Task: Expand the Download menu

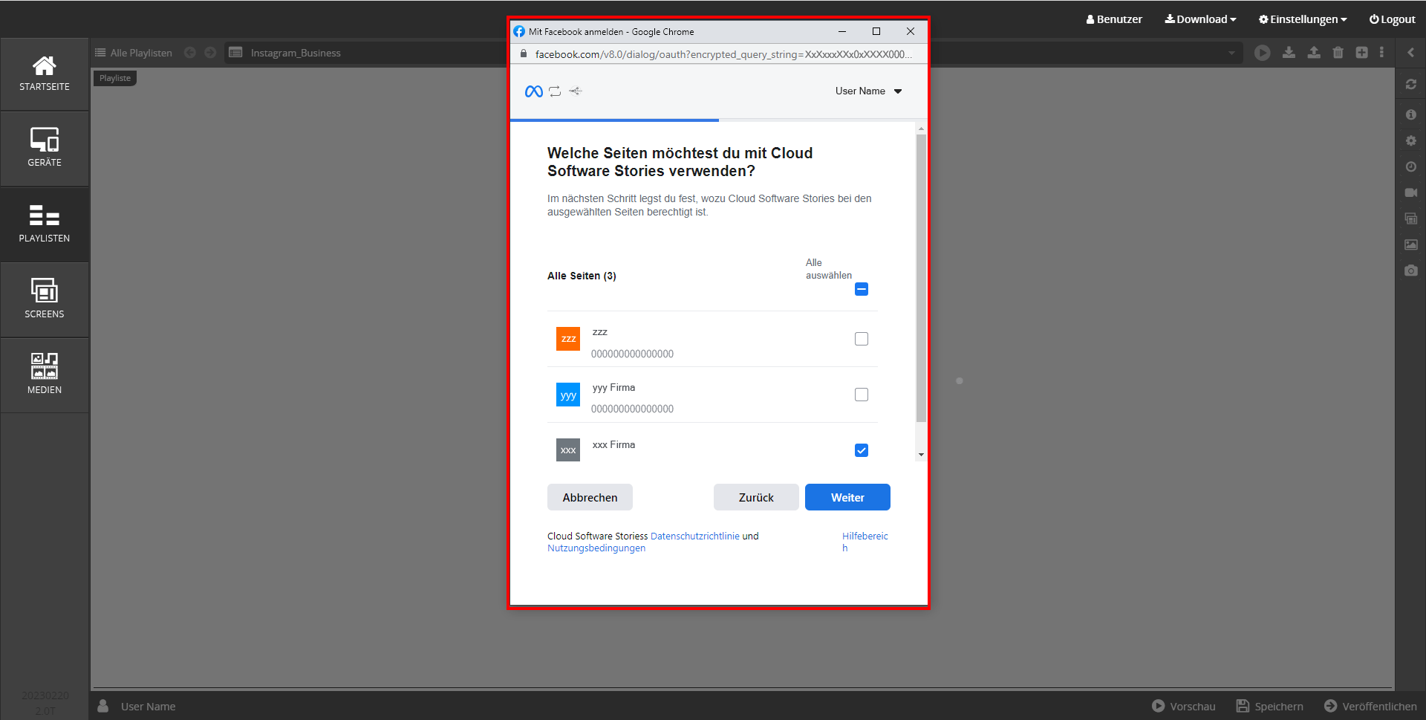Action: pyautogui.click(x=1200, y=19)
